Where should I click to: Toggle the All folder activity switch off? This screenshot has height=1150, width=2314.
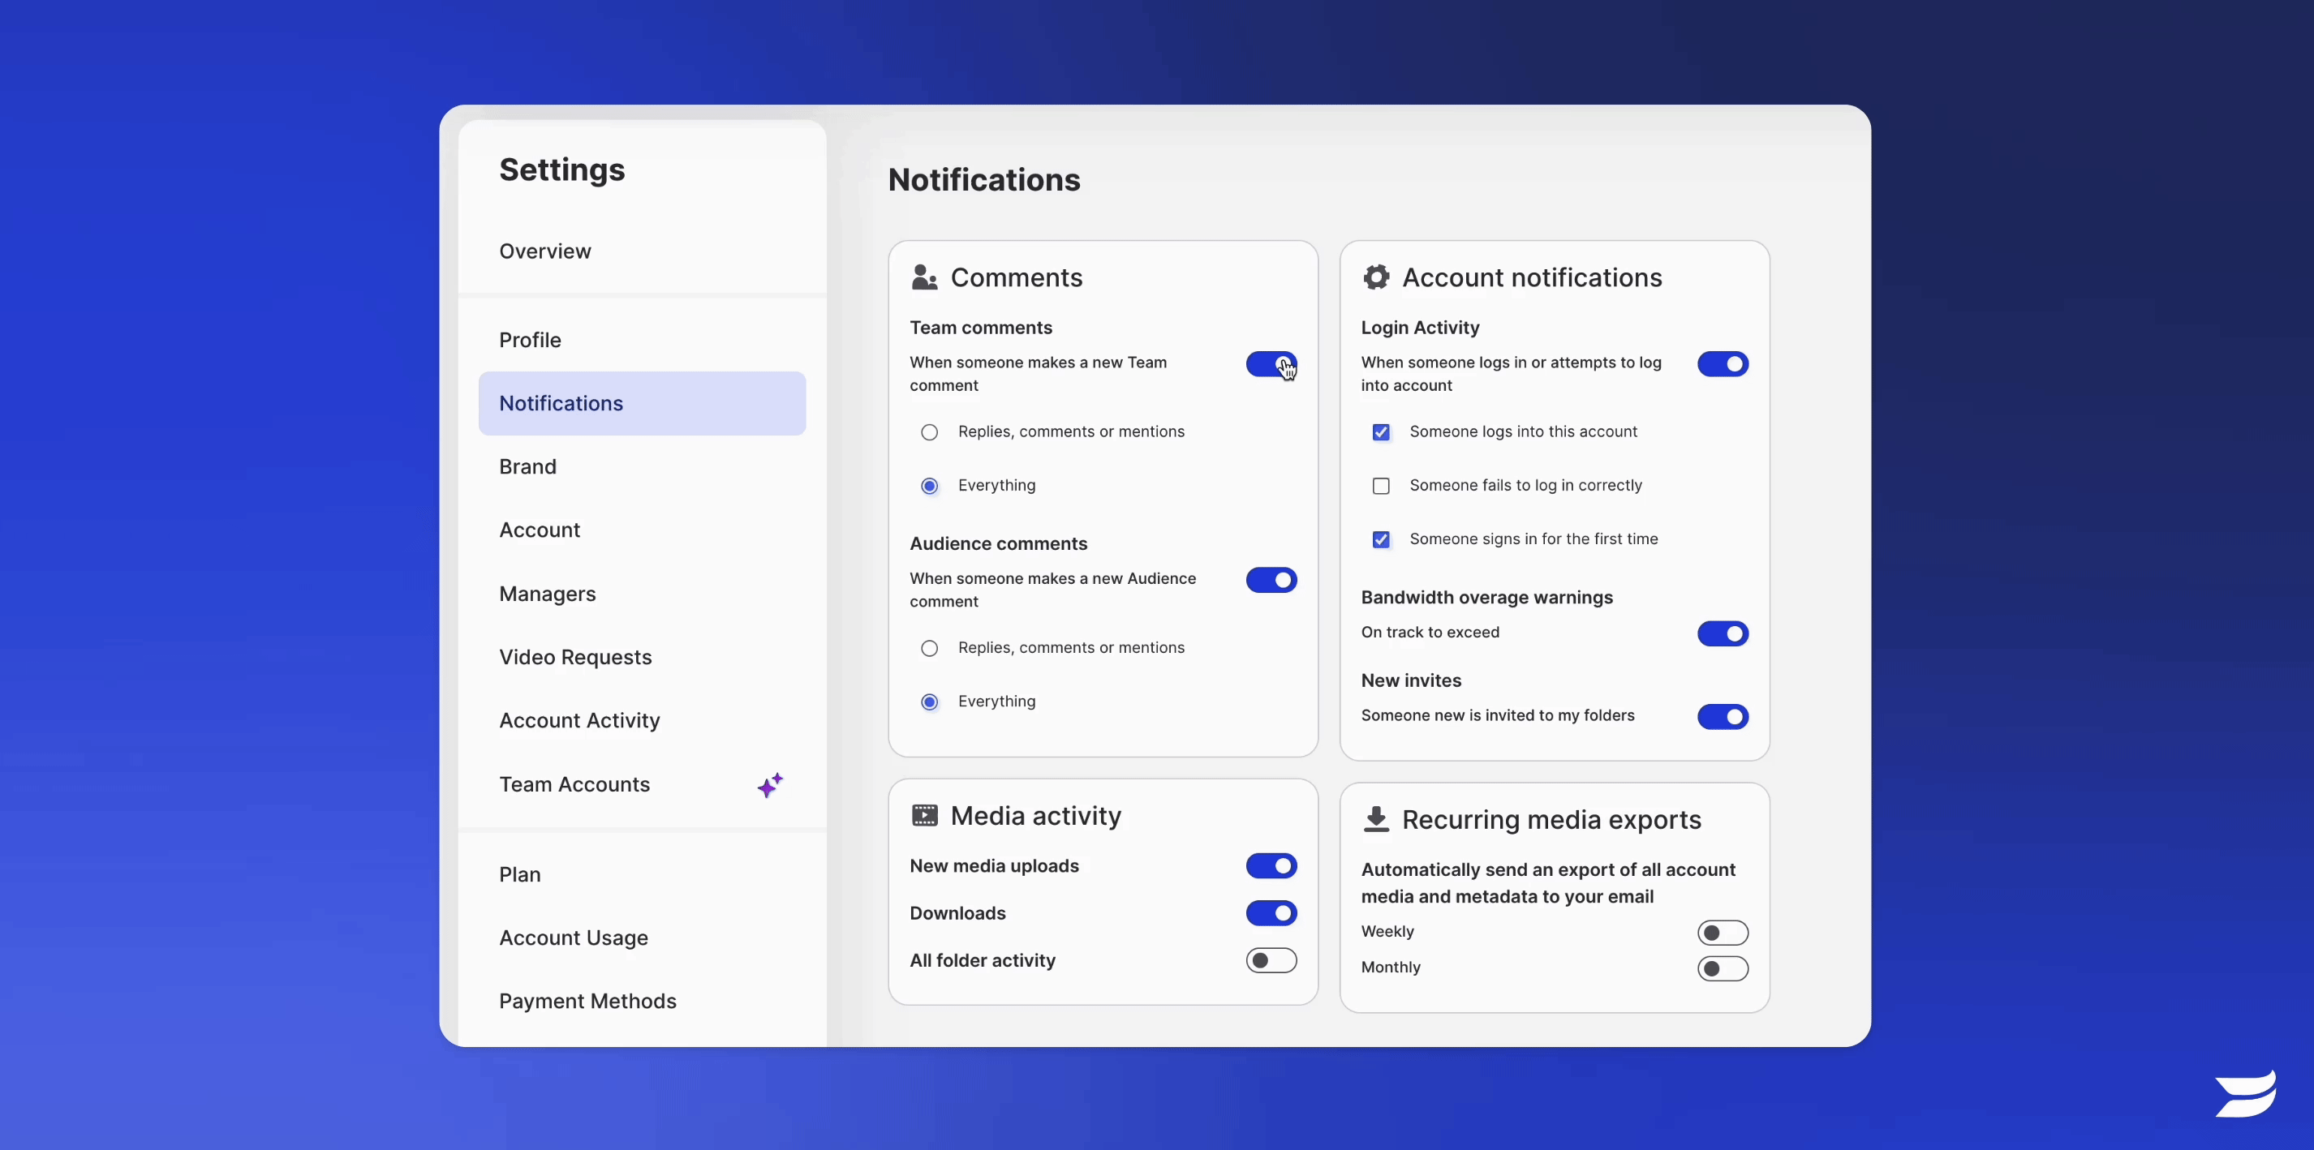(1271, 959)
